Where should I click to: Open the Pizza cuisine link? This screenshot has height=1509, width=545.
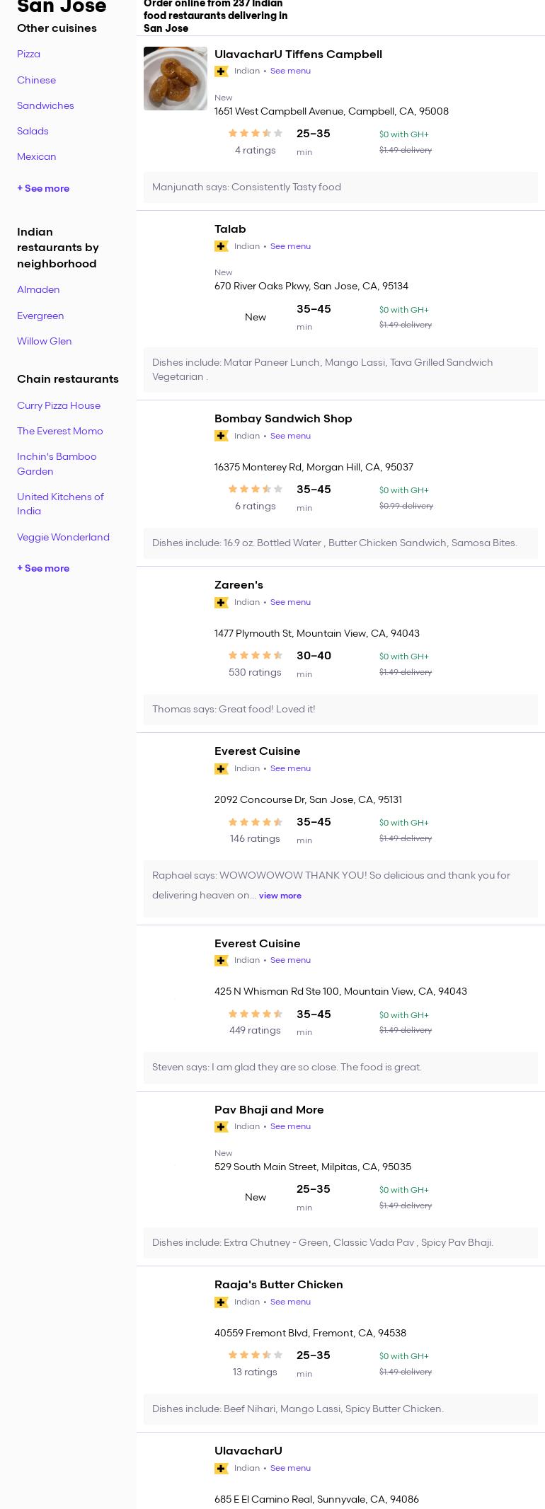coord(28,54)
